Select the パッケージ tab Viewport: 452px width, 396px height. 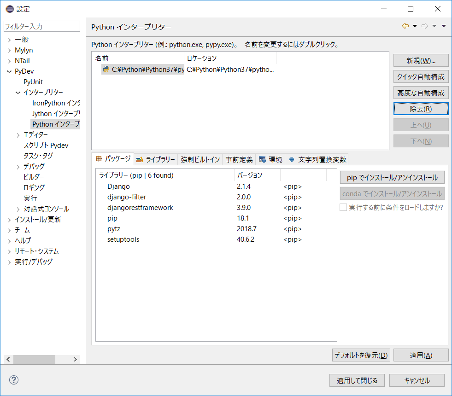[113, 159]
